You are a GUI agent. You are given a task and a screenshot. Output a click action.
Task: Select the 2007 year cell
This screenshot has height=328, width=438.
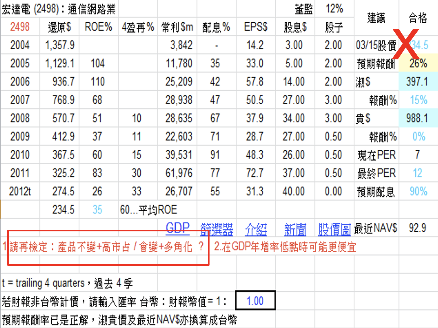point(20,100)
